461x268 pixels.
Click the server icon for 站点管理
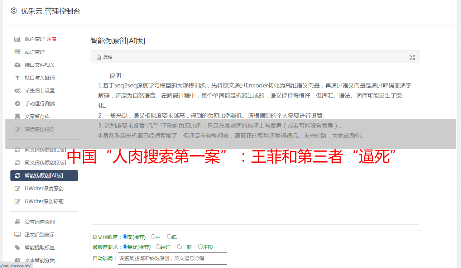(17, 52)
